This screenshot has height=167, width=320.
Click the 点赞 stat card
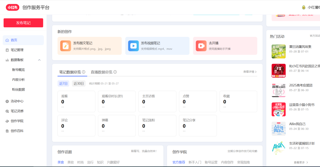coord(198,102)
